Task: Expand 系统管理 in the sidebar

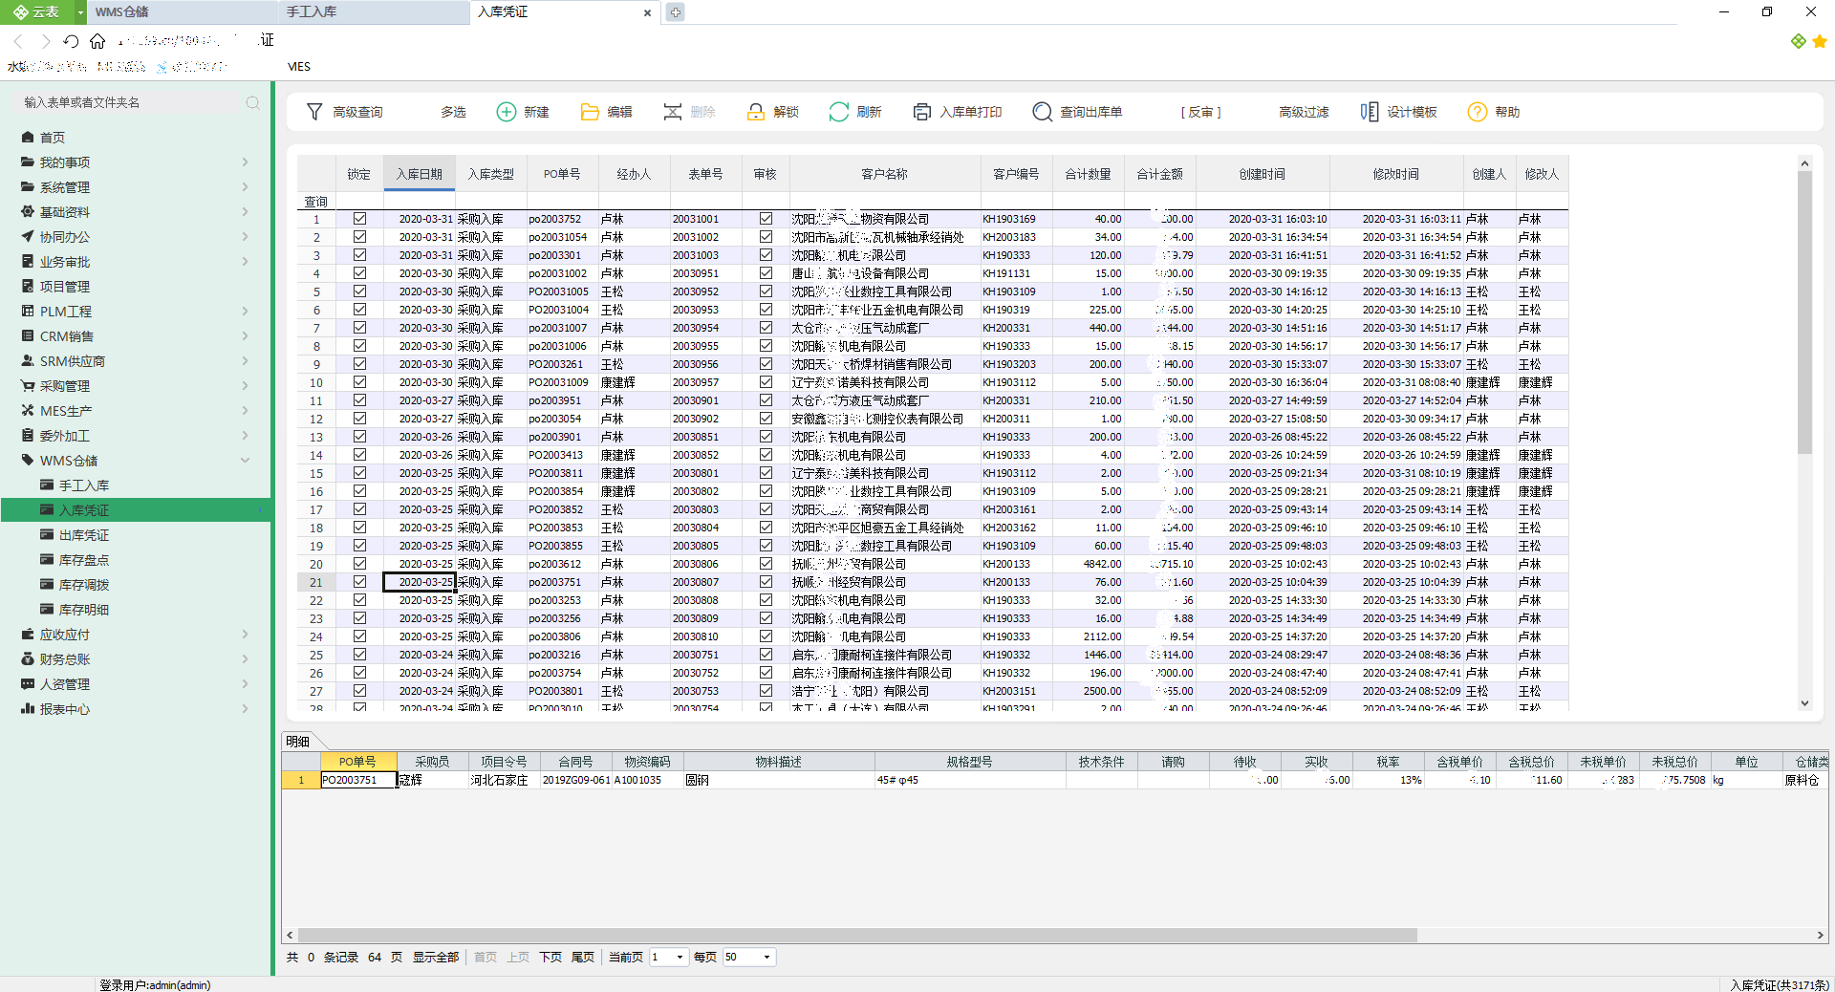Action: [x=245, y=187]
